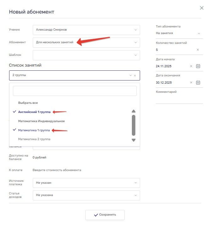Open the end date calendar picker
The image size is (209, 226).
(198, 83)
